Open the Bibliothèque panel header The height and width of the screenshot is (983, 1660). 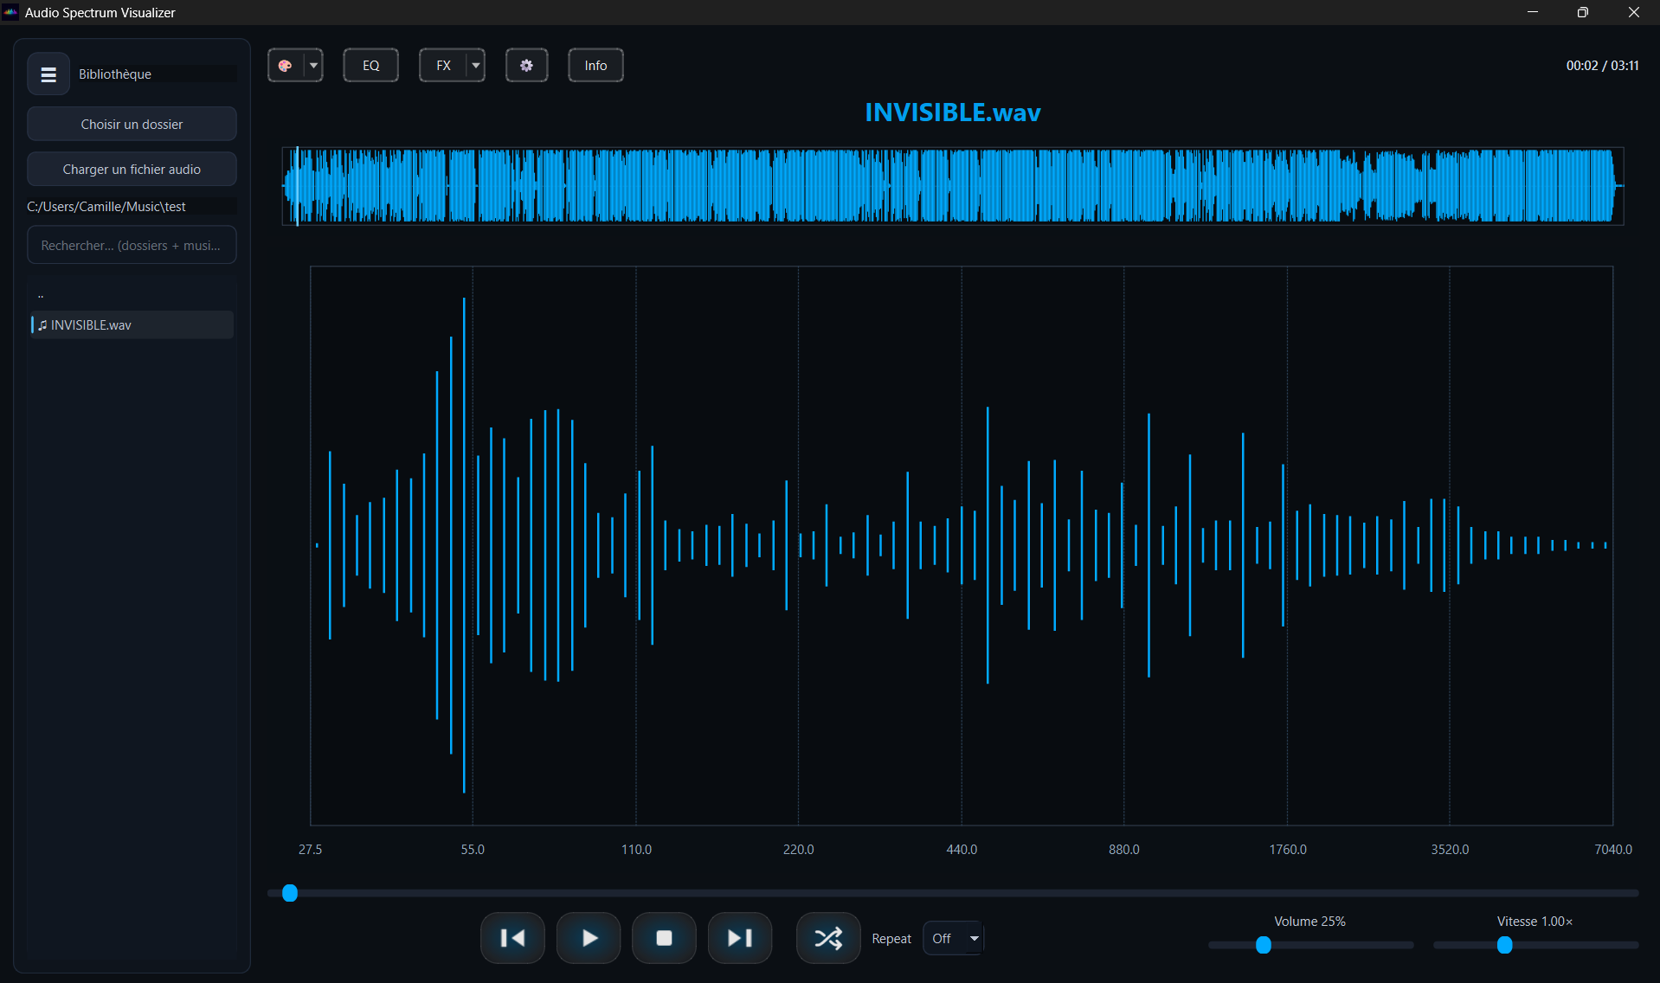[x=115, y=74]
